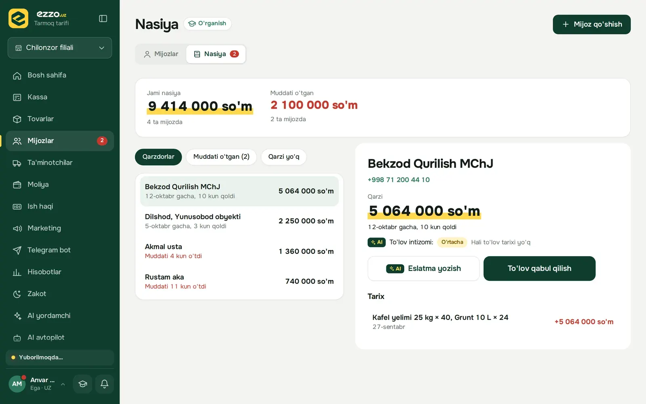Select Dilshod, Yunusobod obyekti row
The height and width of the screenshot is (404, 646).
pos(239,221)
